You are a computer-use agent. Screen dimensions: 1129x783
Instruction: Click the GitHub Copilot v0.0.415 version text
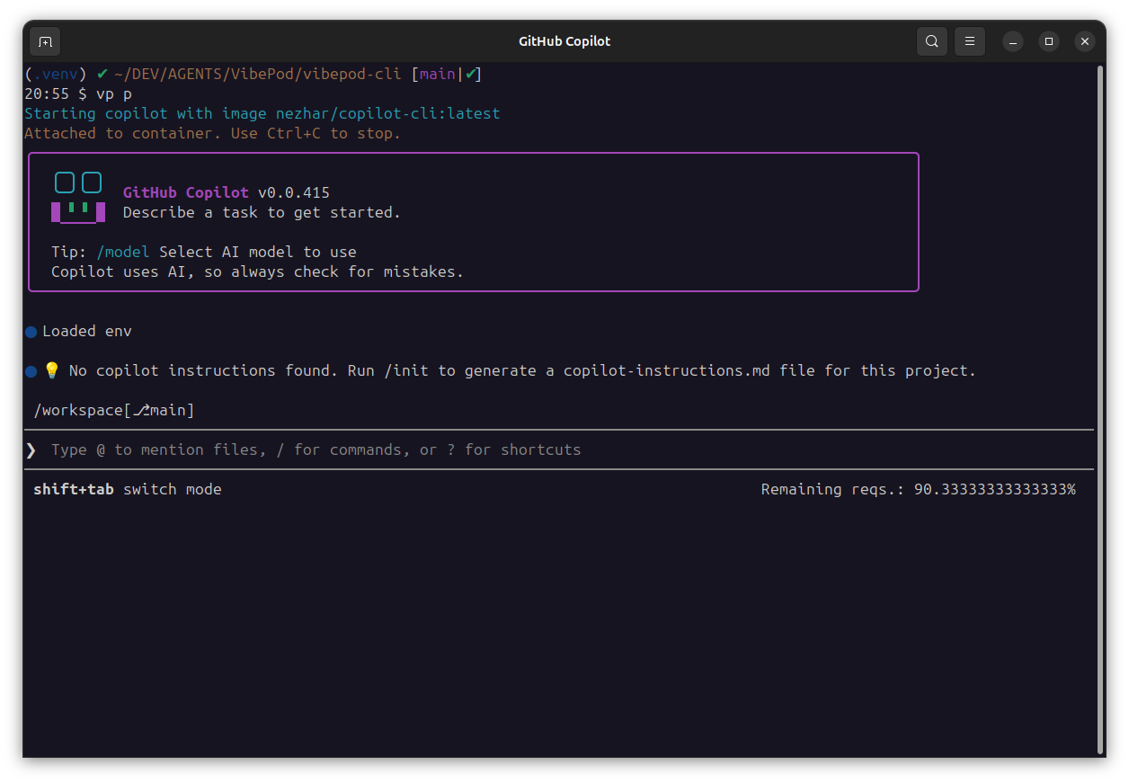click(226, 191)
